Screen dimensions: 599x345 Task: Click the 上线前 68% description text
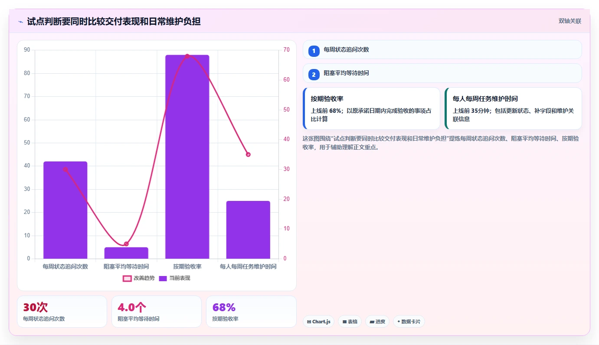tap(371, 115)
